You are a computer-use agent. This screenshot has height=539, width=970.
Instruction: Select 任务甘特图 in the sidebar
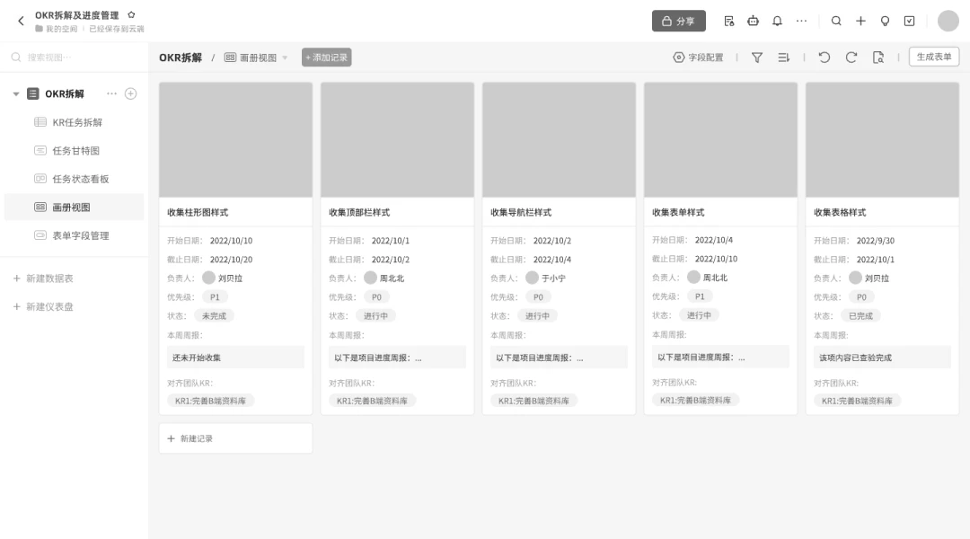pos(76,150)
